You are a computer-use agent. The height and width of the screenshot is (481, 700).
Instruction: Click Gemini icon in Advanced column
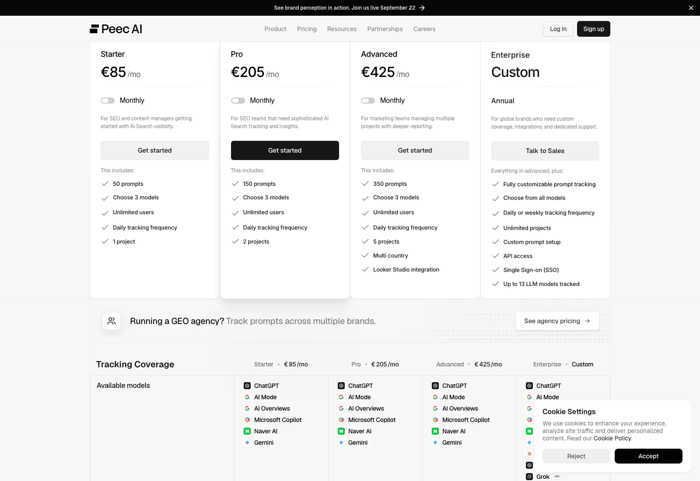click(435, 443)
